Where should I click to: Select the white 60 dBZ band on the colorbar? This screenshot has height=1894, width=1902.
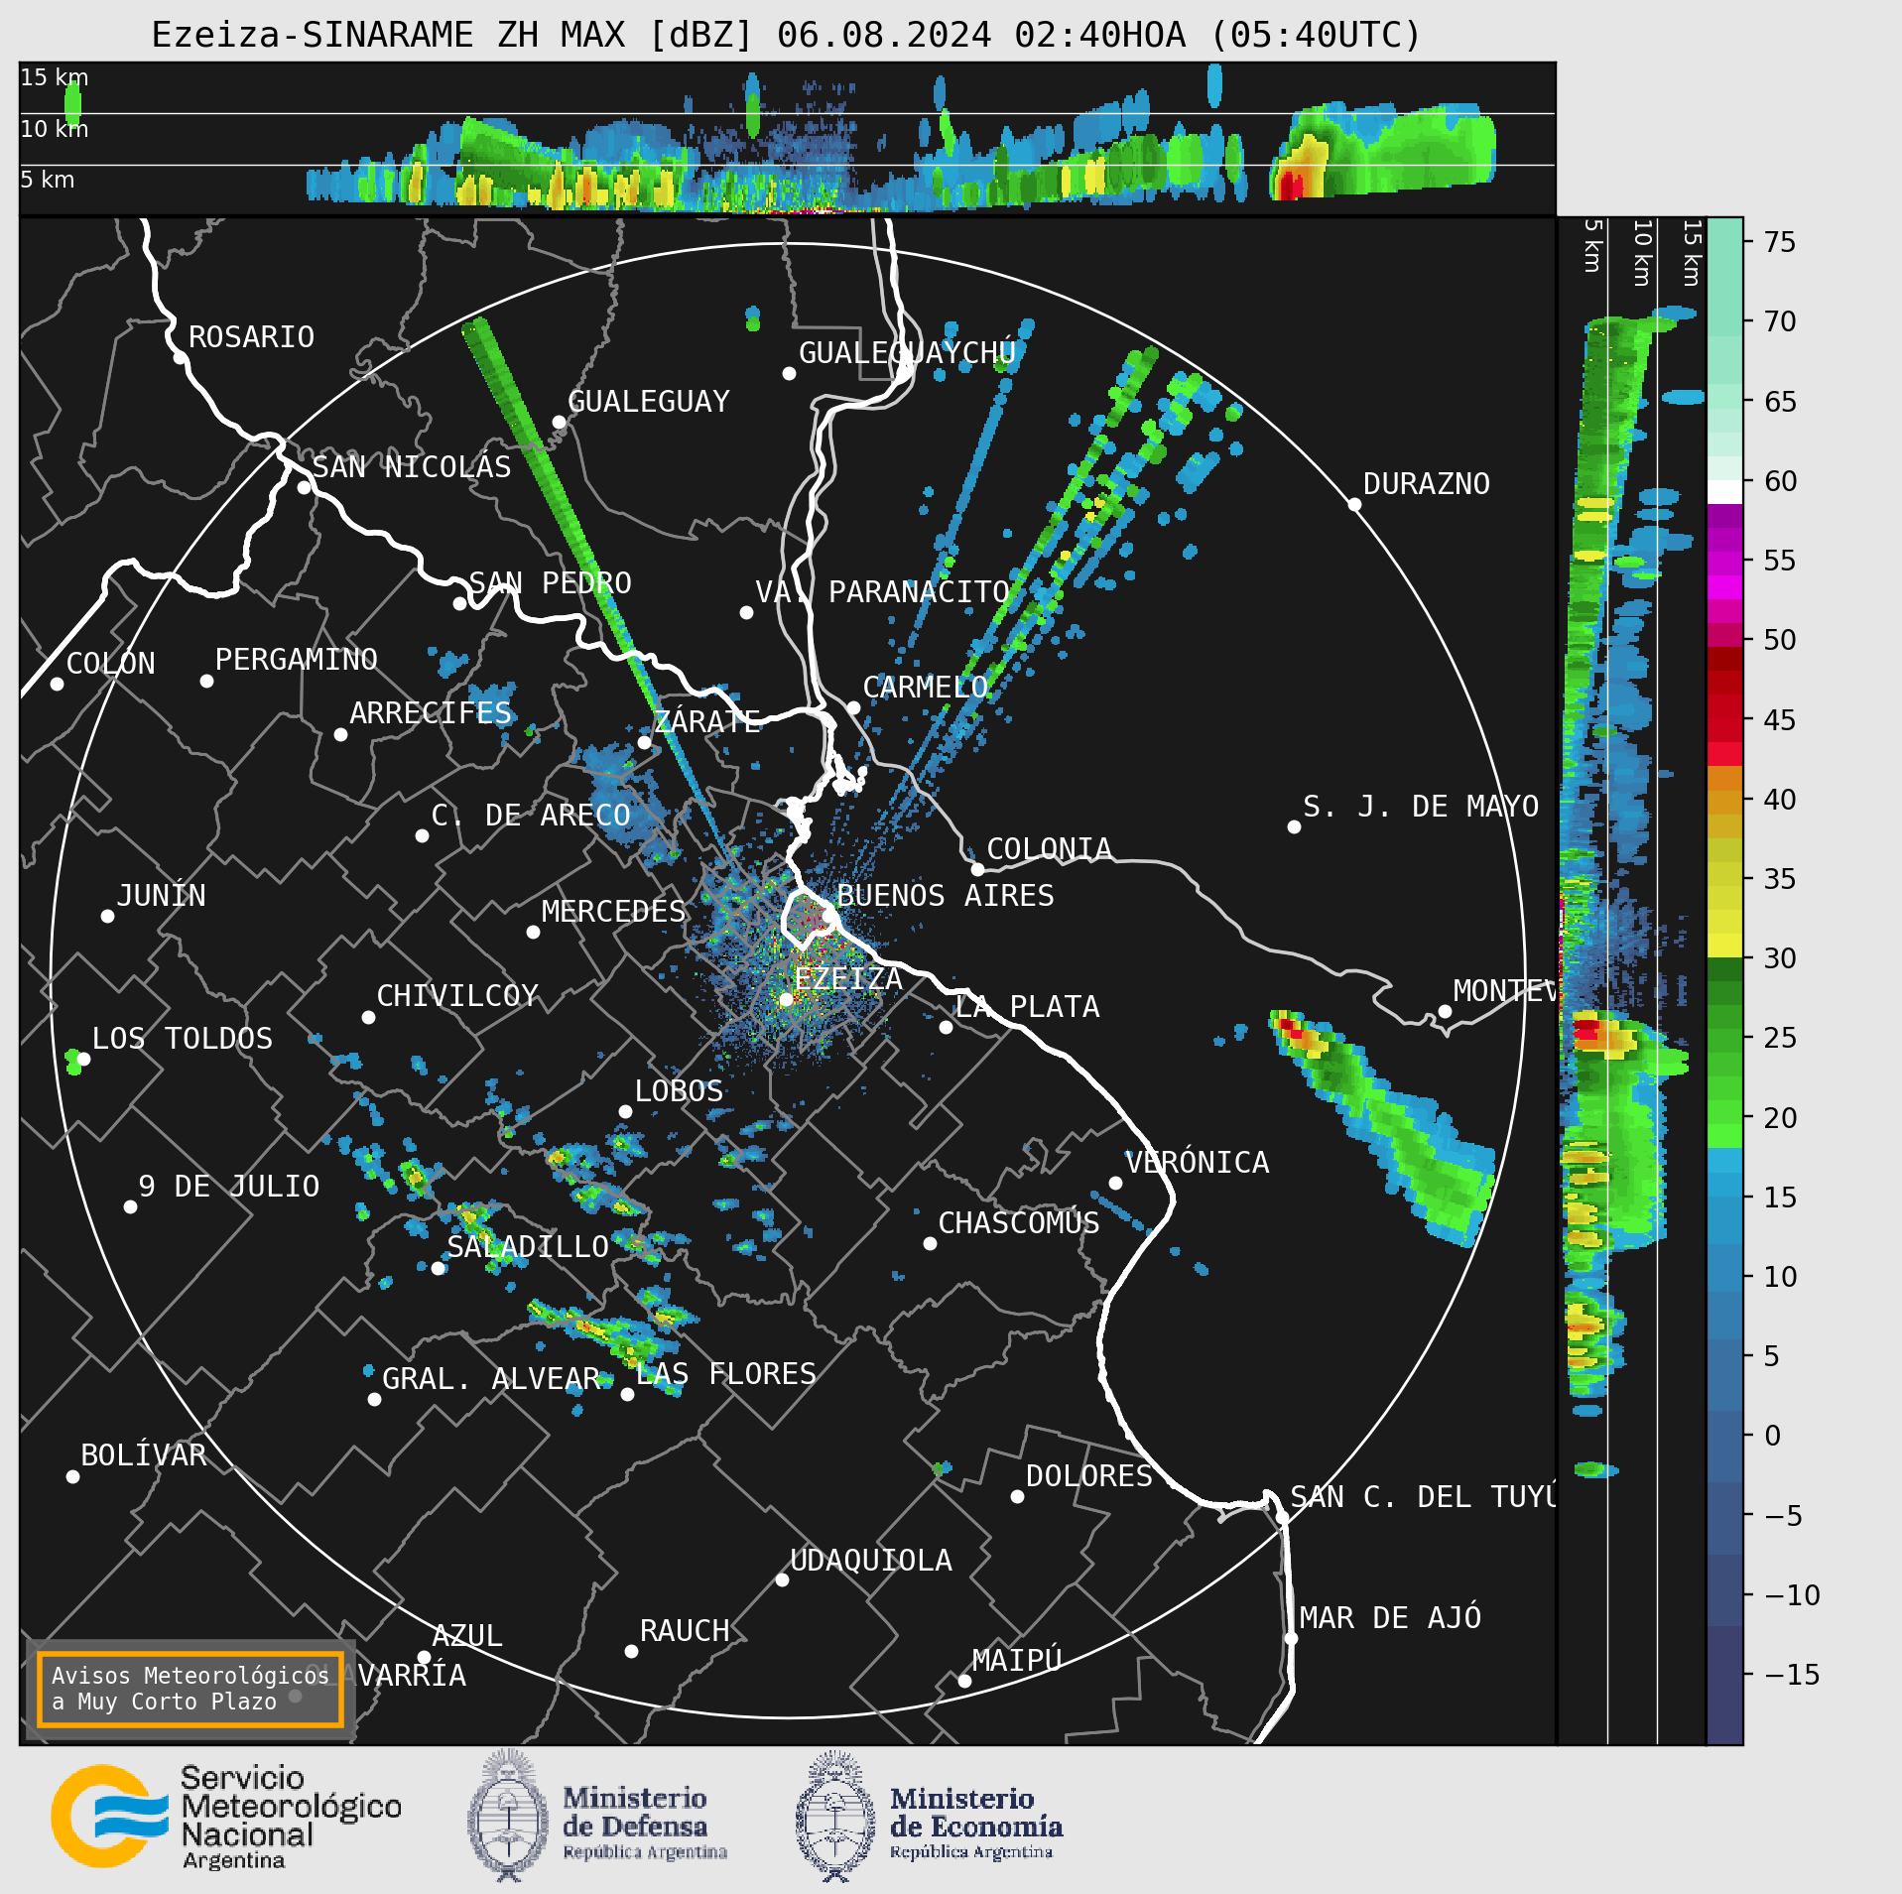(1724, 492)
